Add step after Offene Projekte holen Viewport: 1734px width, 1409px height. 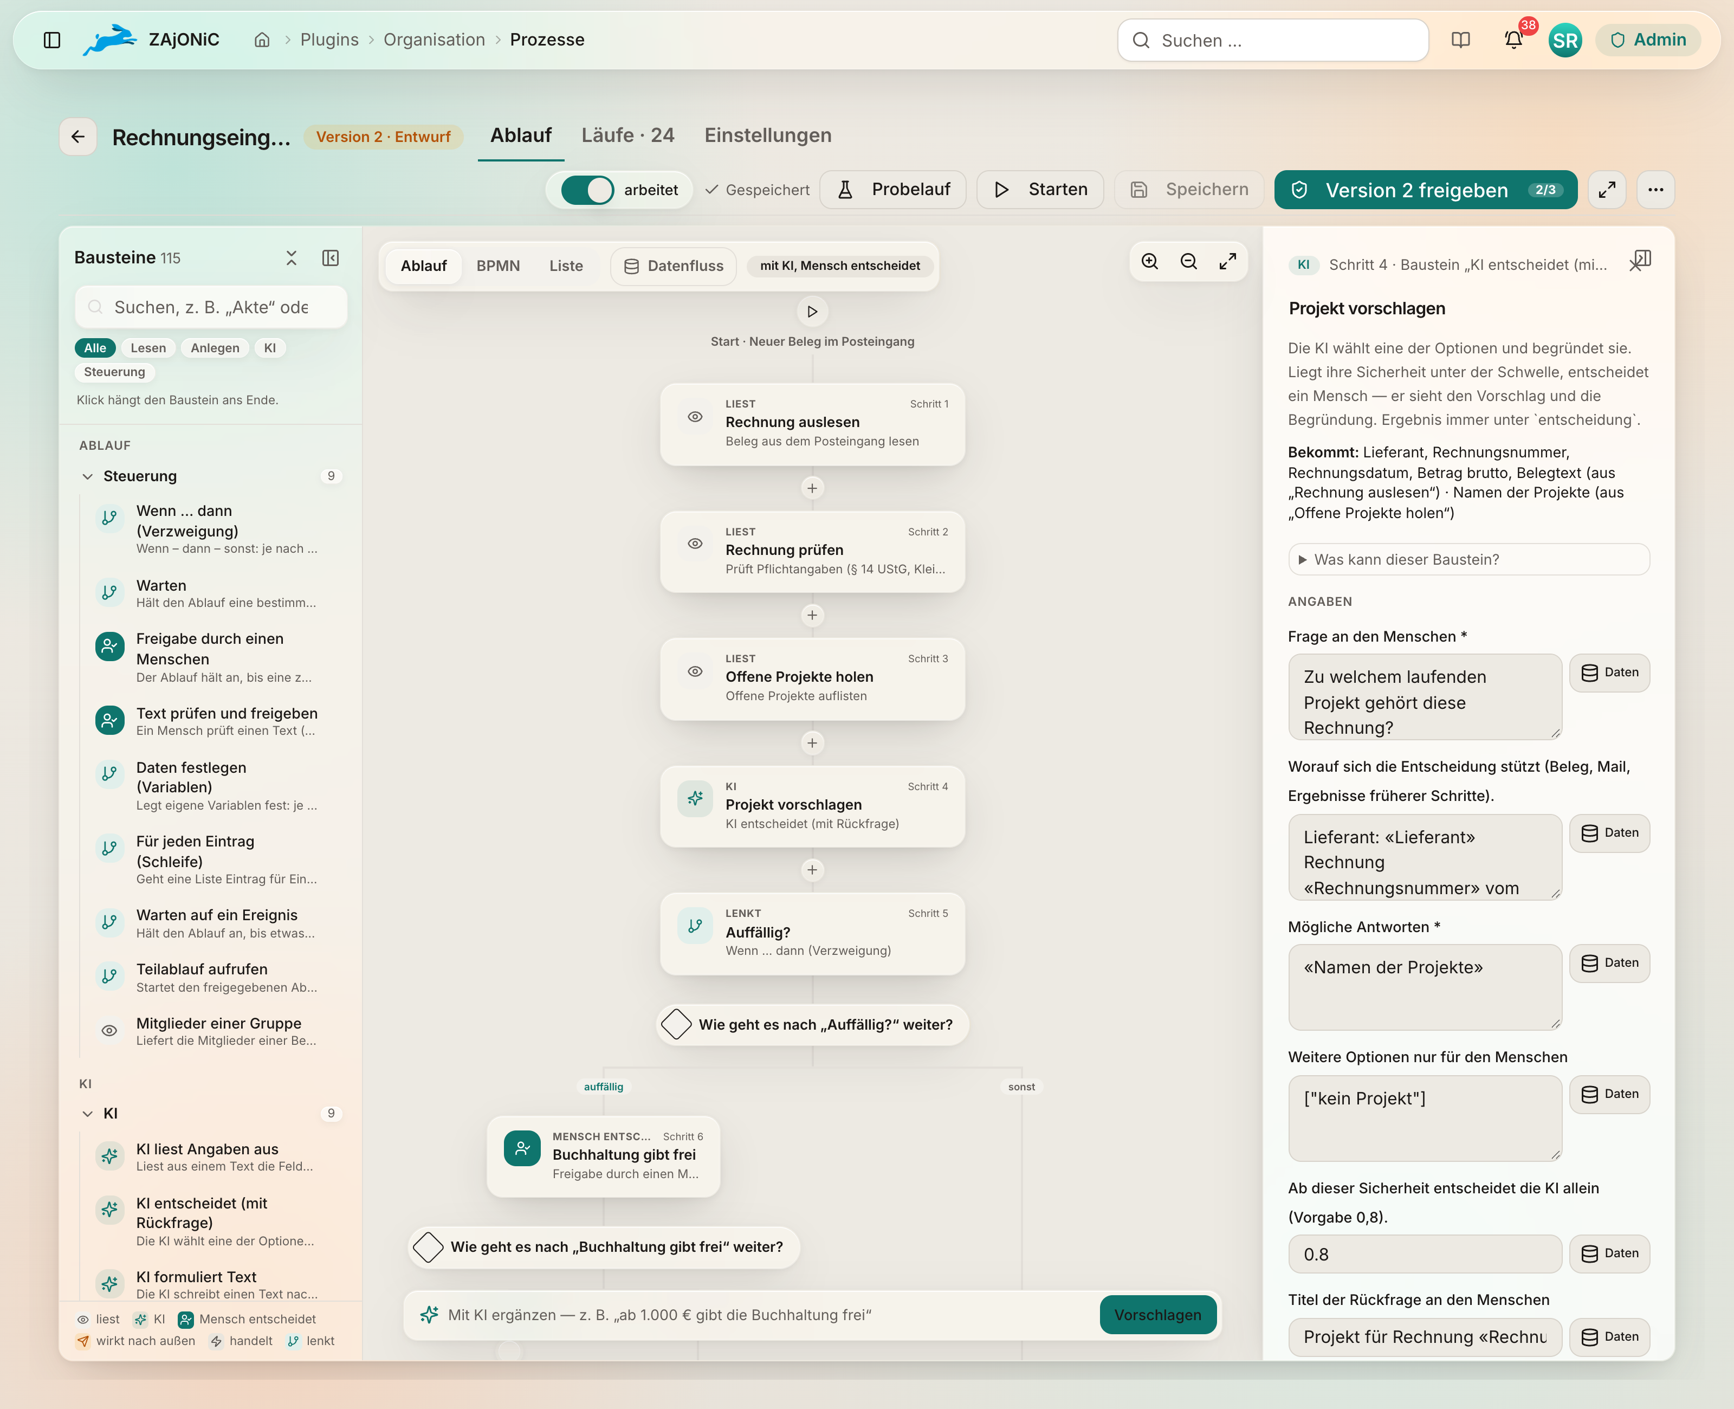812,742
